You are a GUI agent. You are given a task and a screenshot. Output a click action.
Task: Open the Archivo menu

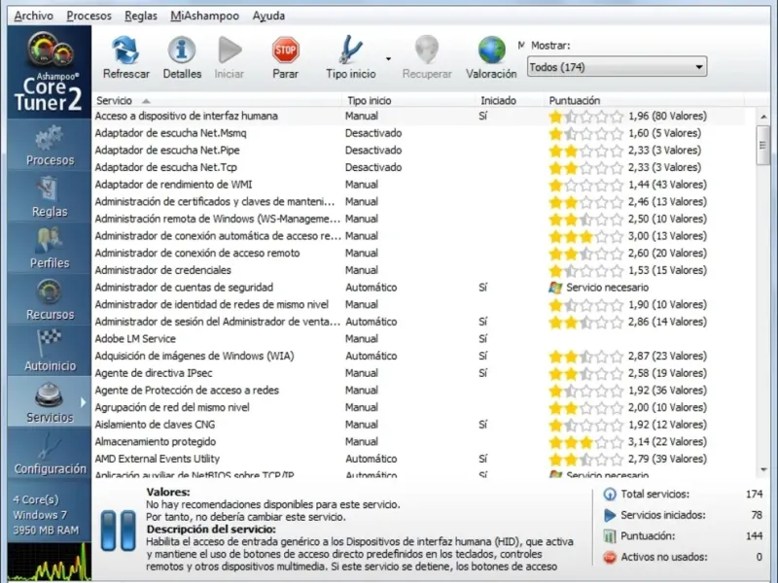pos(34,16)
